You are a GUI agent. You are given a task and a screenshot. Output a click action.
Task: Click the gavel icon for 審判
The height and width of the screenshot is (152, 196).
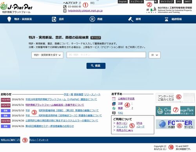click(131, 19)
